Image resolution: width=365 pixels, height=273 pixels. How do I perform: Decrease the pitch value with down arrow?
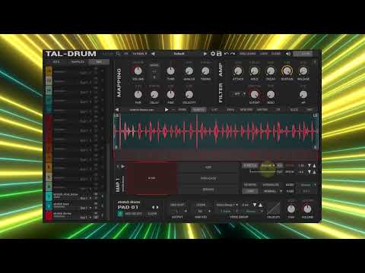click(x=309, y=171)
